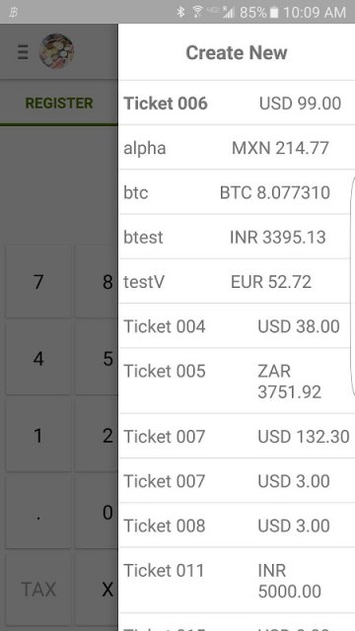
Task: Open Ticket 008 USD 3.00
Action: point(237,526)
